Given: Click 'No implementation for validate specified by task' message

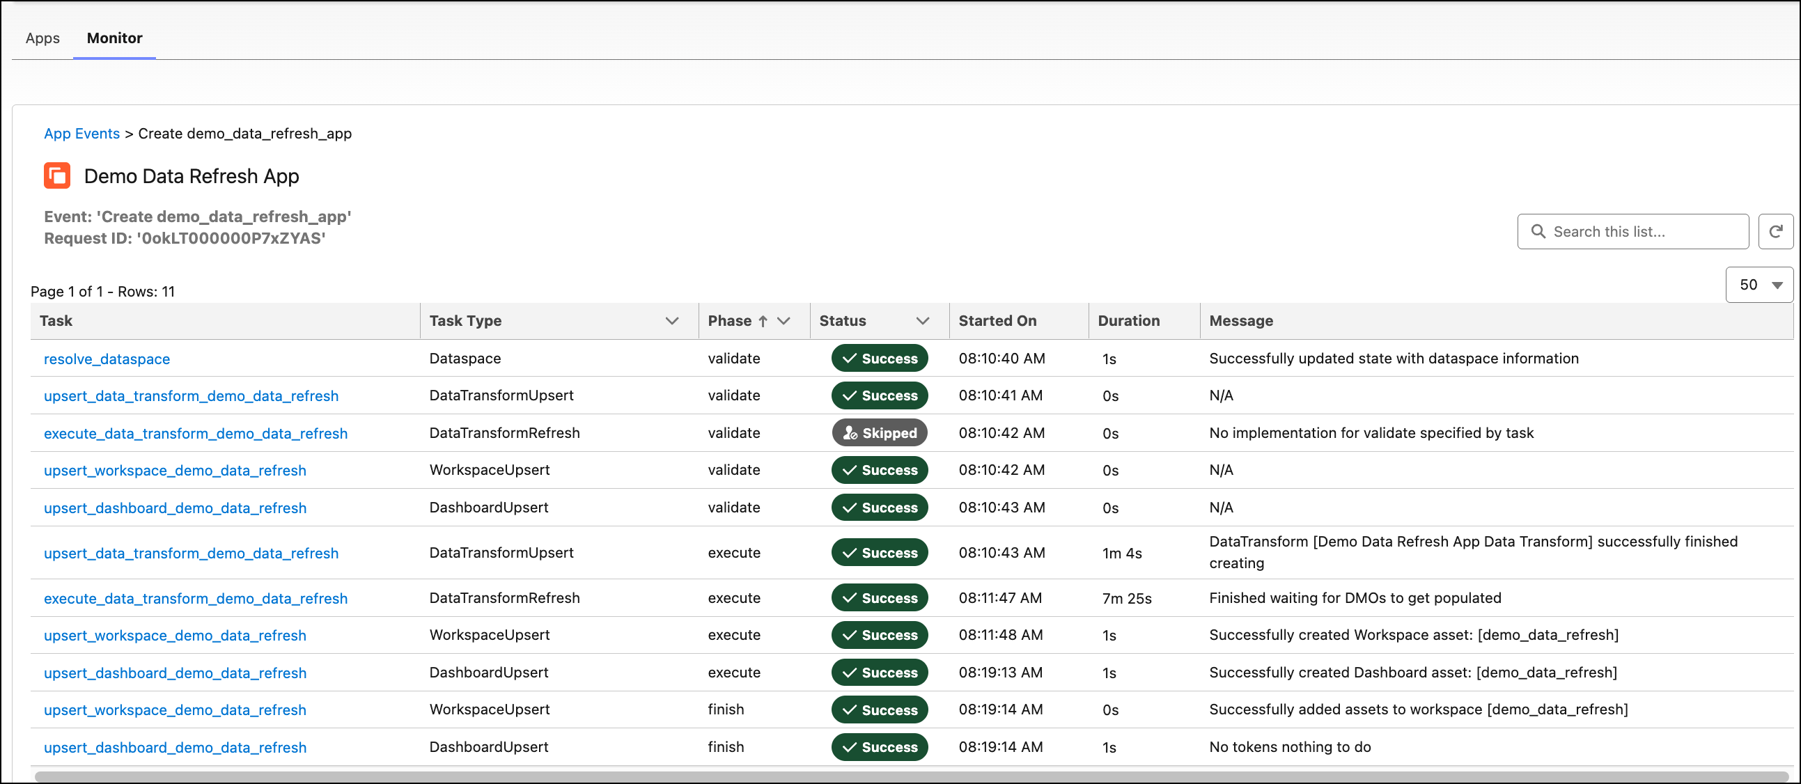Looking at the screenshot, I should coord(1371,433).
